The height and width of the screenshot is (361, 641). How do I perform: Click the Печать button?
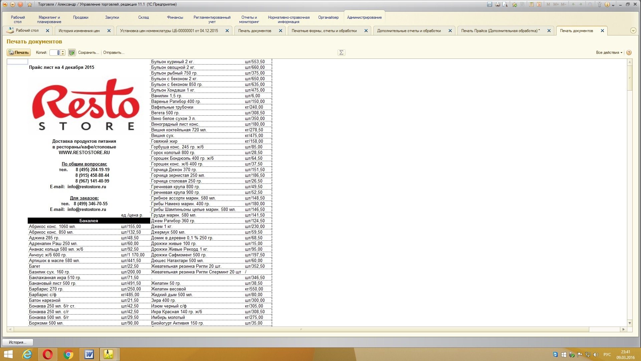(19, 52)
